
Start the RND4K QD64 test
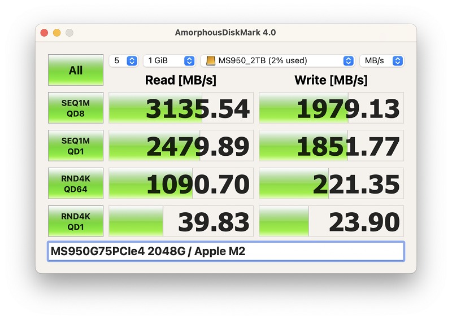click(76, 183)
